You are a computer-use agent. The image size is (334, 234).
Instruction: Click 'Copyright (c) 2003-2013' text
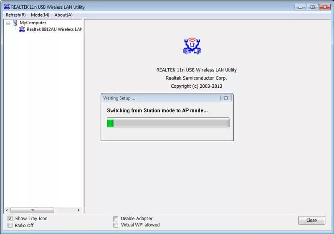(x=196, y=86)
